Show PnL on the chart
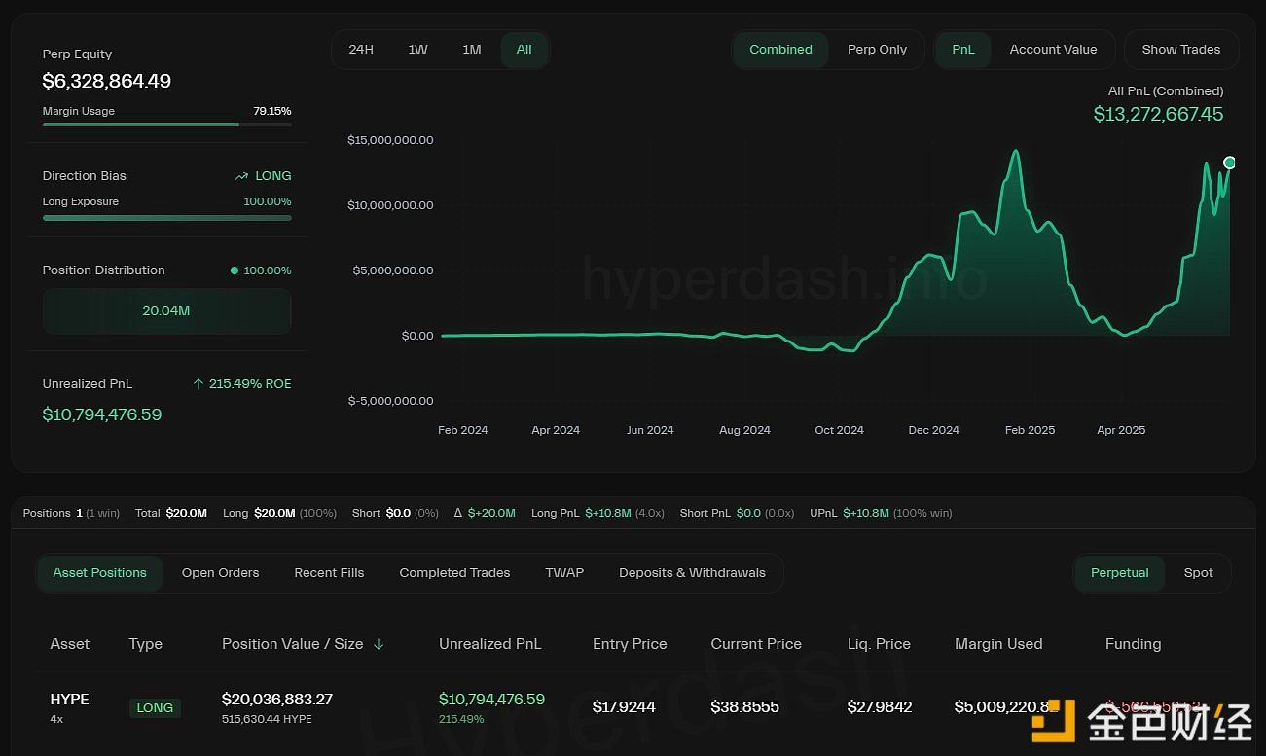This screenshot has height=756, width=1266. pos(963,50)
